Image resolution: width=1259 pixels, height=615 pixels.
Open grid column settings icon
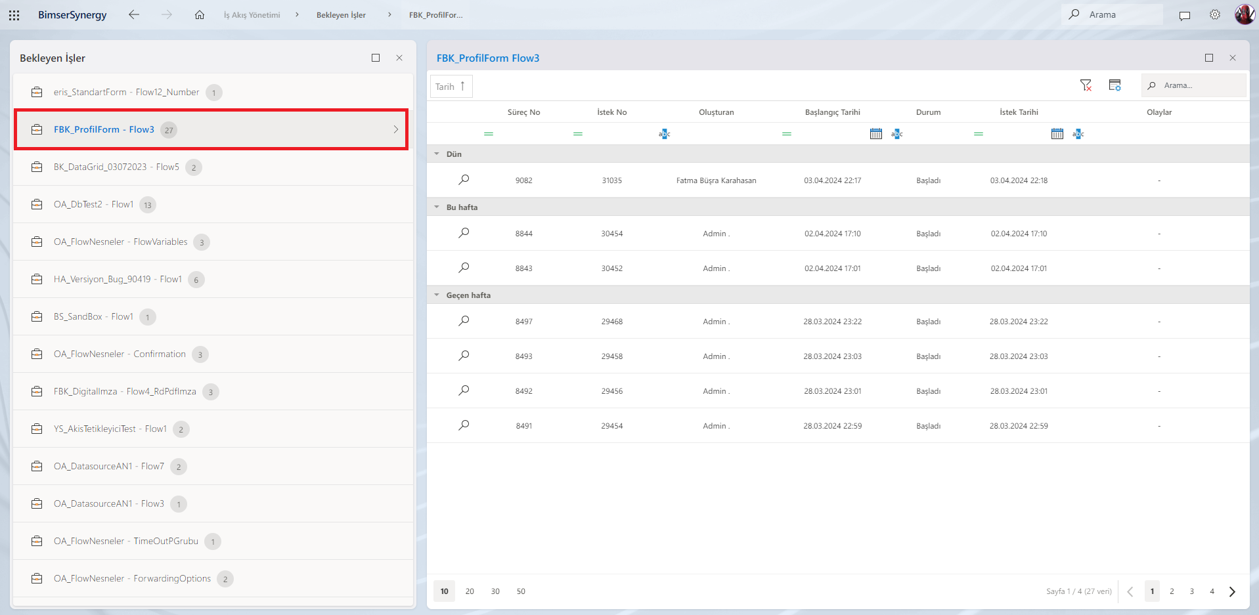[1115, 85]
